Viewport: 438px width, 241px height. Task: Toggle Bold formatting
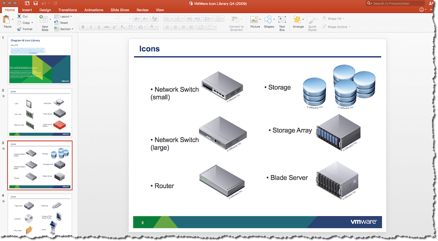point(83,27)
